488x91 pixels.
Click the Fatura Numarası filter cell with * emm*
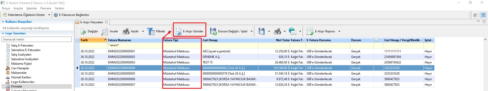(135, 45)
